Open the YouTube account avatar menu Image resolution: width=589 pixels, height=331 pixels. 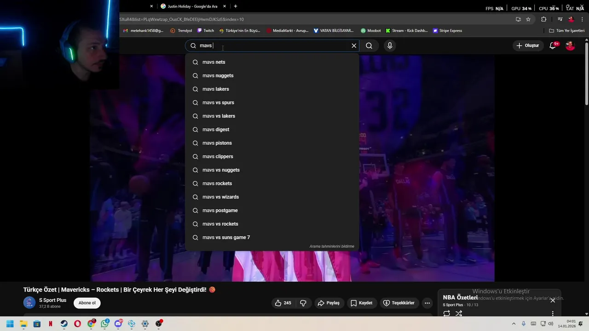coord(570,46)
